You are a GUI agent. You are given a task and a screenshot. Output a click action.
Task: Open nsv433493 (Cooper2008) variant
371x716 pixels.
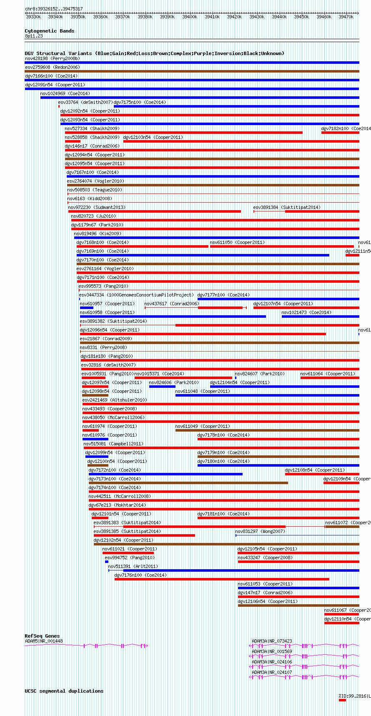pos(110,409)
